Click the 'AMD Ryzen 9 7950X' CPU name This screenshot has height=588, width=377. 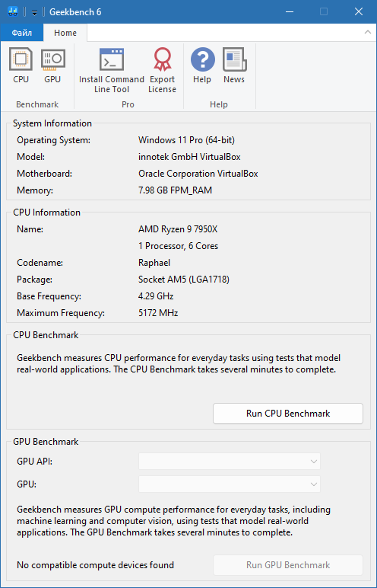(x=178, y=229)
